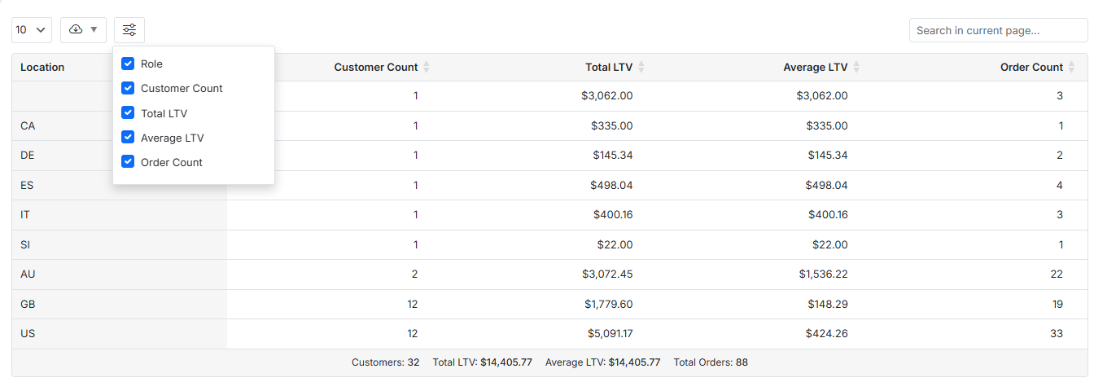The width and height of the screenshot is (1094, 382).
Task: Hide the Average LTV column checkbox
Action: pyautogui.click(x=128, y=138)
